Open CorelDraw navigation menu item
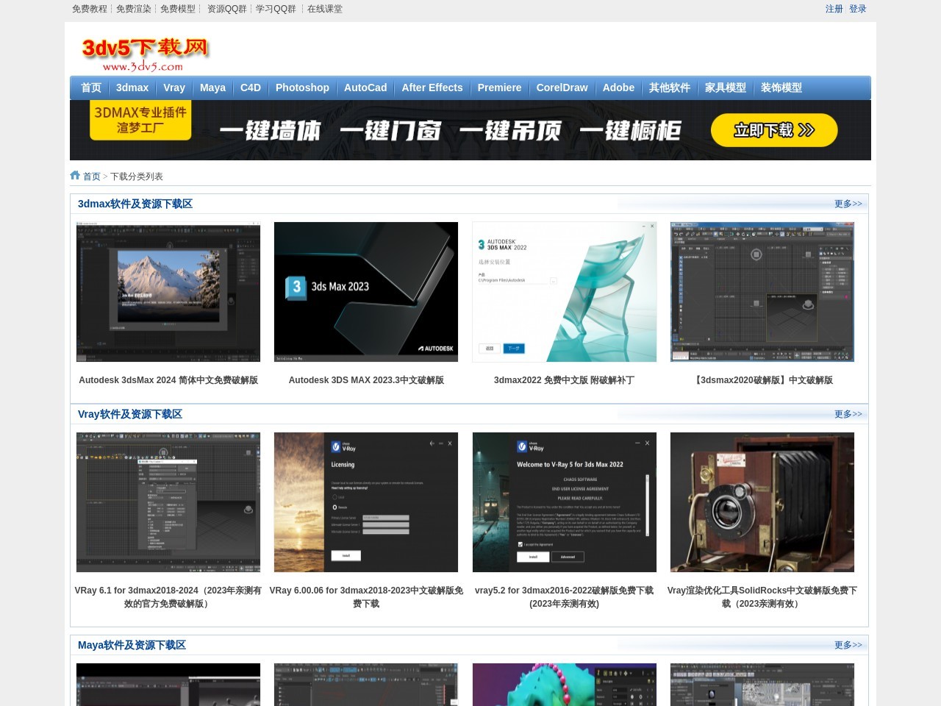Viewport: 941px width, 706px height. (x=562, y=88)
